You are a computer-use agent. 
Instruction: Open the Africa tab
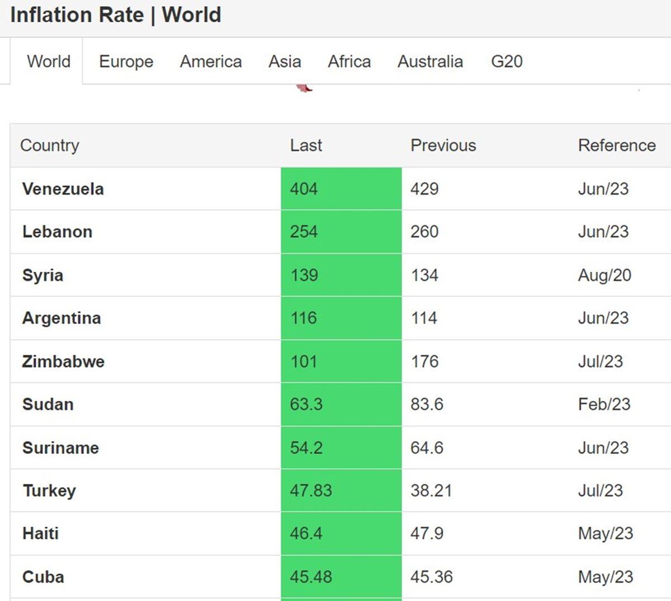coord(349,61)
